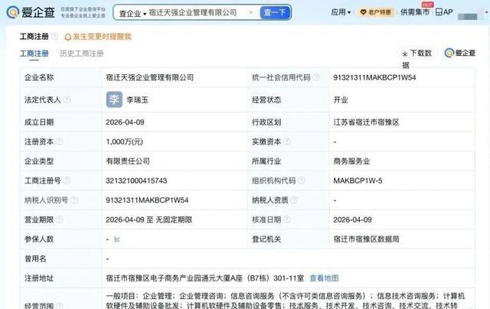Viewport: 490px width, 309px height.
Task: Open the 查企业 search type dropdown
Action: [x=132, y=14]
